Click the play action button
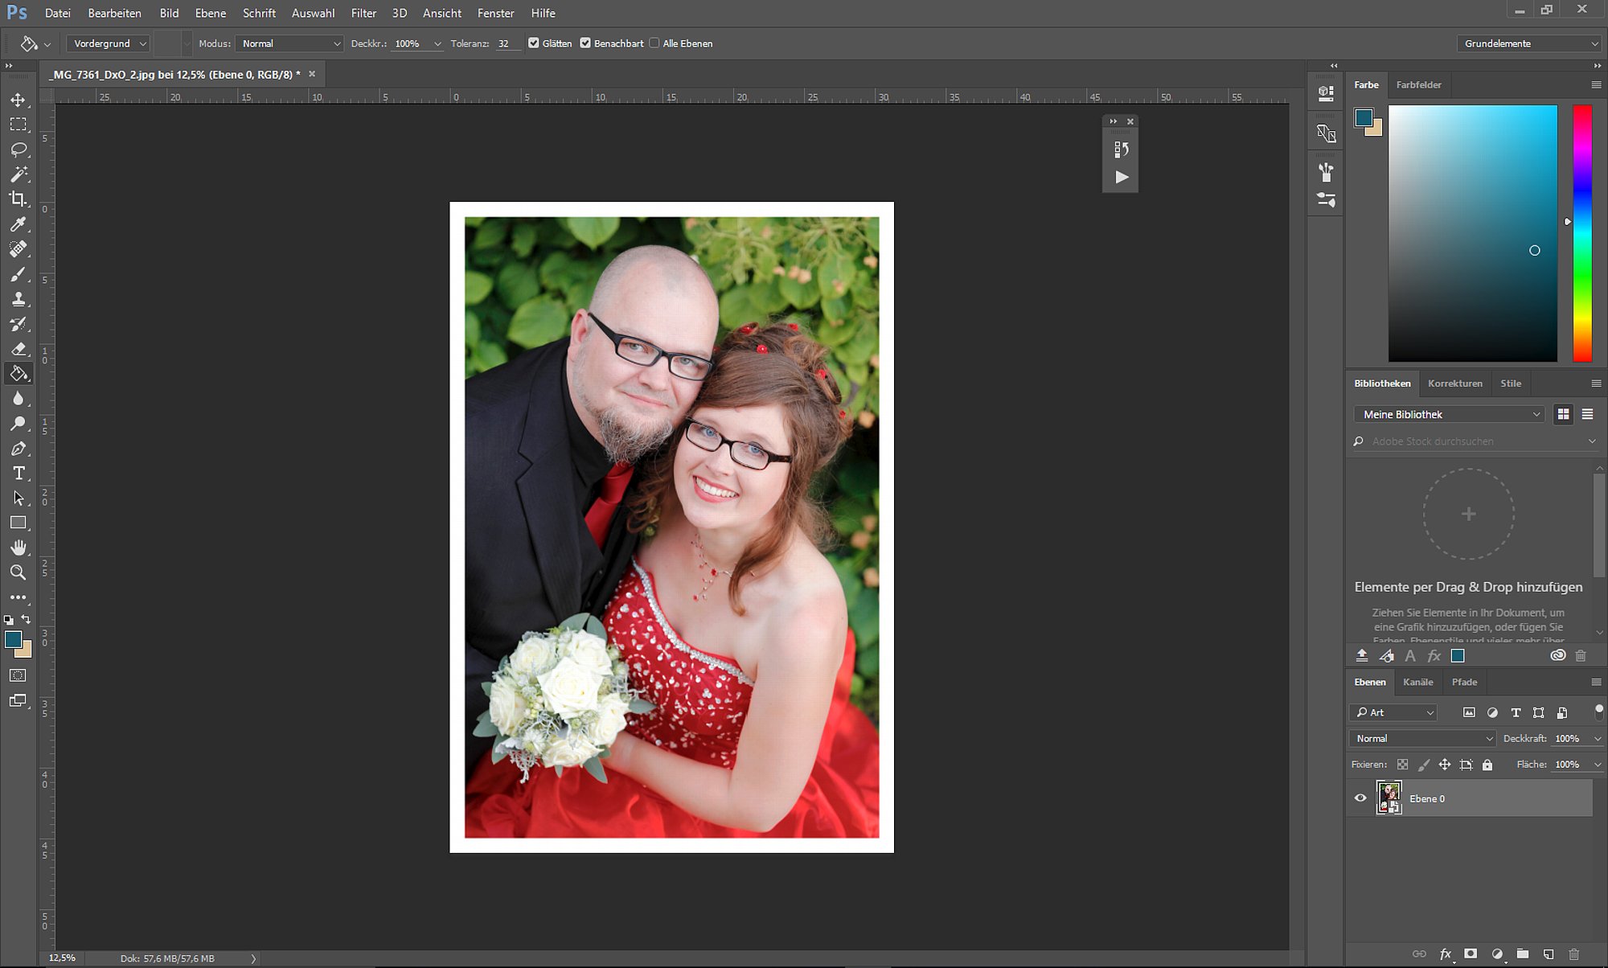Image resolution: width=1608 pixels, height=968 pixels. 1122,177
